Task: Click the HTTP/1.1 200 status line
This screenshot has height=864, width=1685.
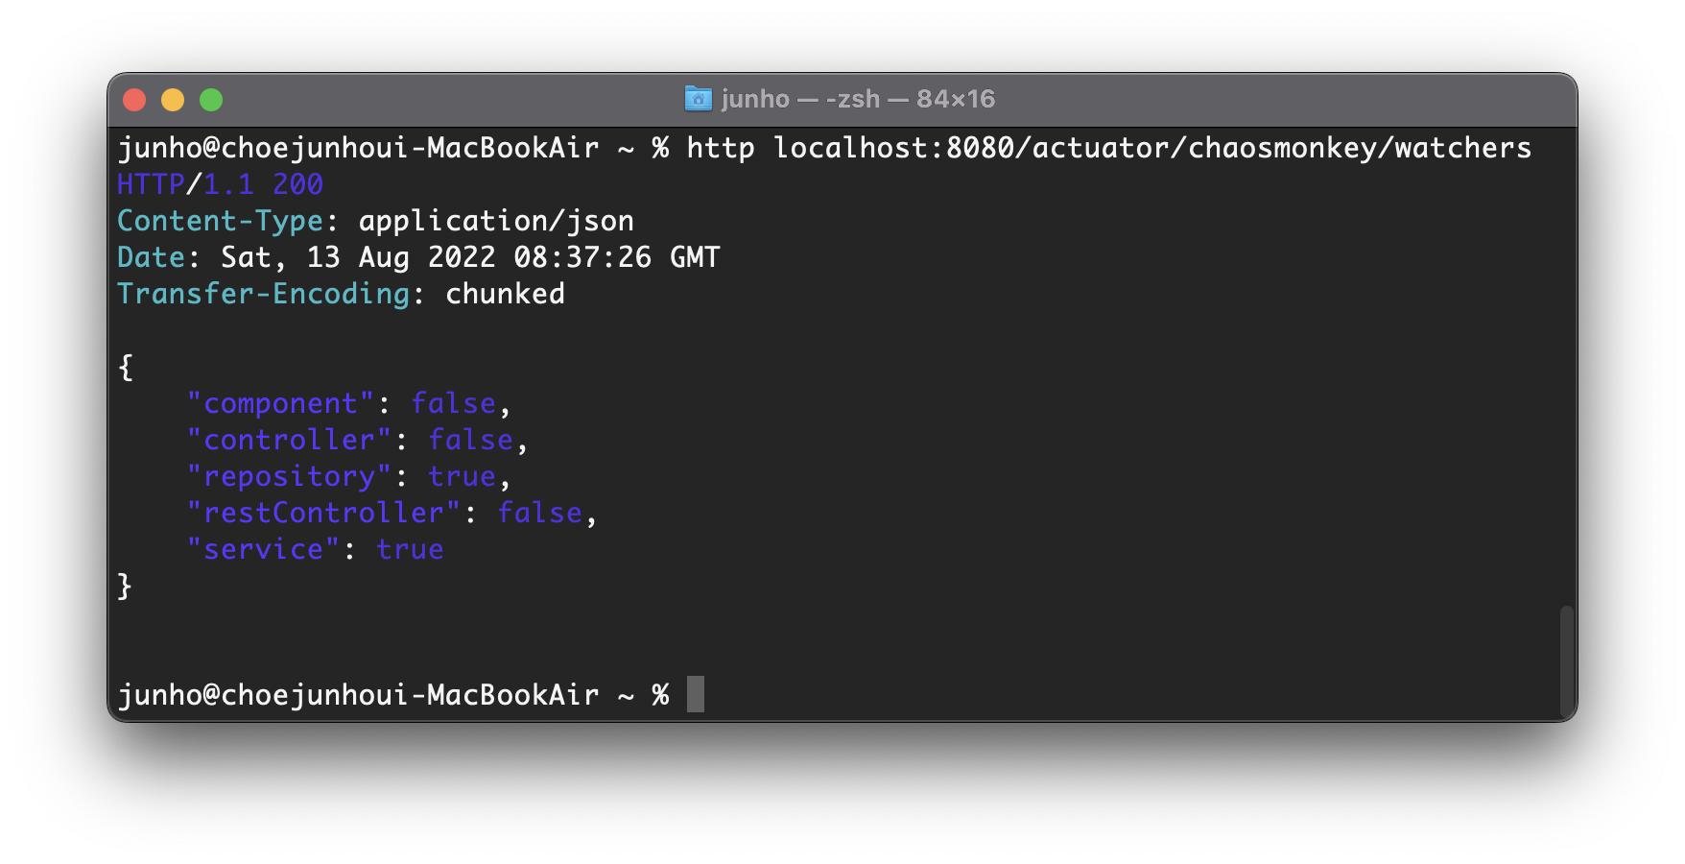Action: point(220,184)
